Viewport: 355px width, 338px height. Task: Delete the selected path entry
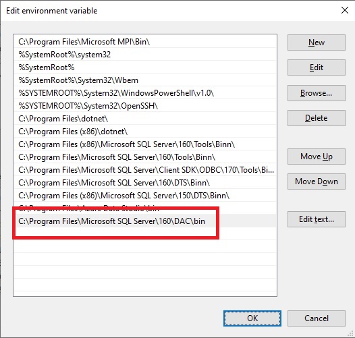(317, 118)
